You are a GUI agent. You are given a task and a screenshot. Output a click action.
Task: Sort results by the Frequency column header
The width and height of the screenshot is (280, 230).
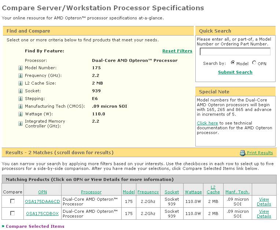(148, 192)
